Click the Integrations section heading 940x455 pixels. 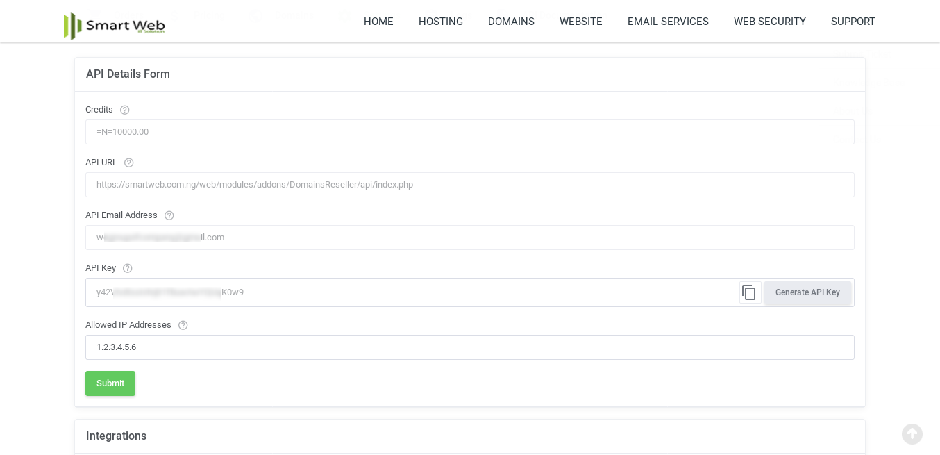tap(116, 436)
